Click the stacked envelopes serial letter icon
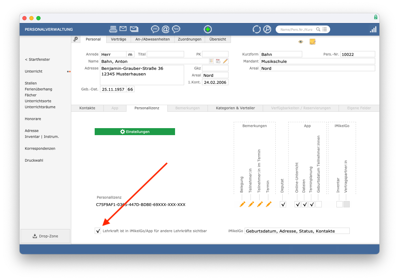399x280 pixels. [x=134, y=29]
